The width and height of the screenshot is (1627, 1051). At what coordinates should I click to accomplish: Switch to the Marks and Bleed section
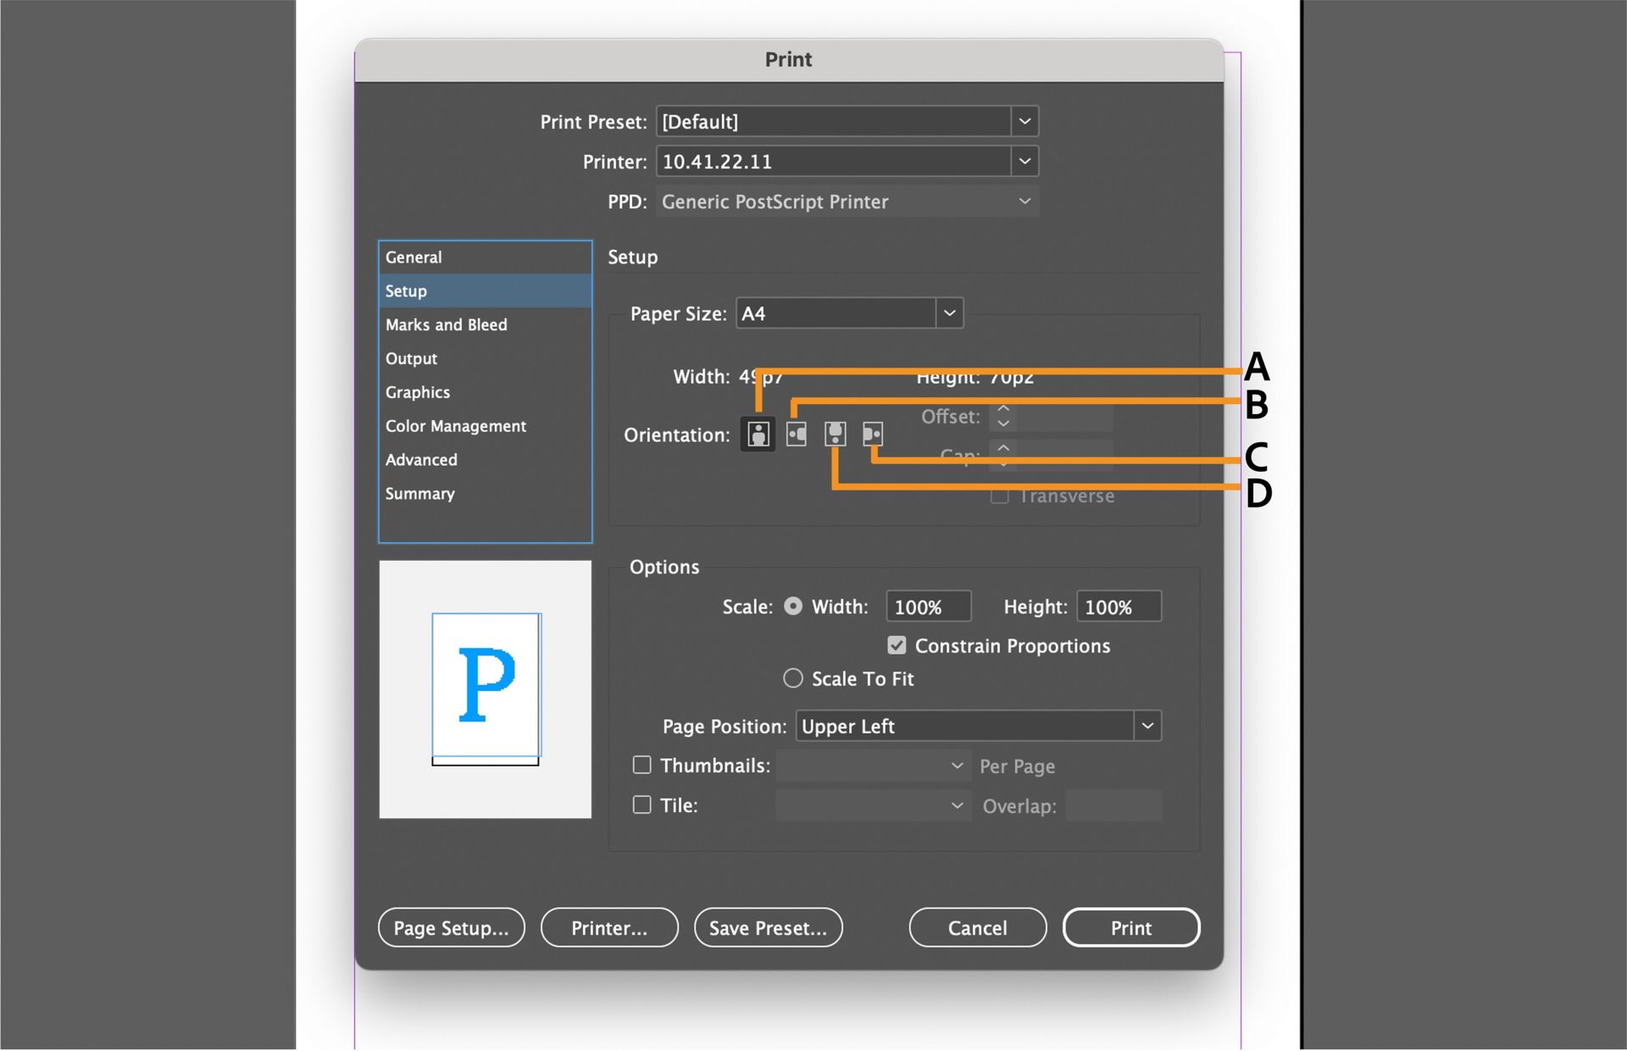[x=447, y=324]
